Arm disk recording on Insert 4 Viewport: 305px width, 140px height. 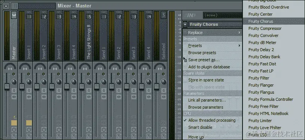pos(74,136)
